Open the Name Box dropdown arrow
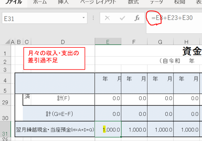 click(84, 18)
